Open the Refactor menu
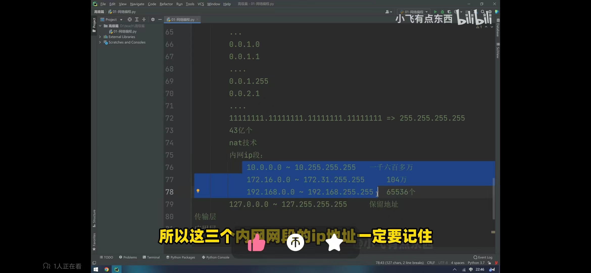The image size is (591, 273). pyautogui.click(x=166, y=4)
